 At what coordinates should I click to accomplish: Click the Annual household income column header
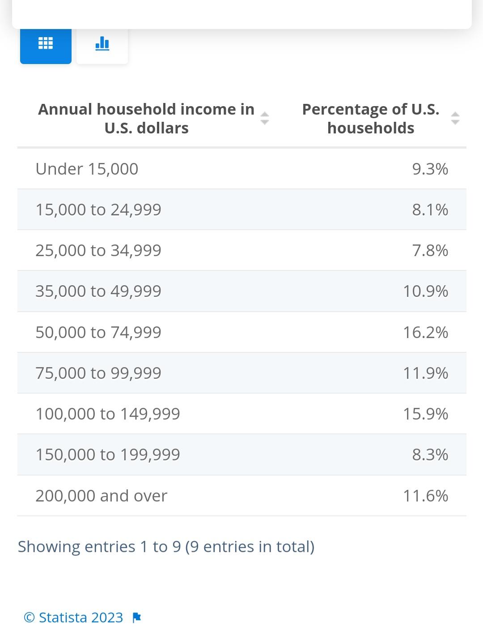pyautogui.click(x=146, y=119)
